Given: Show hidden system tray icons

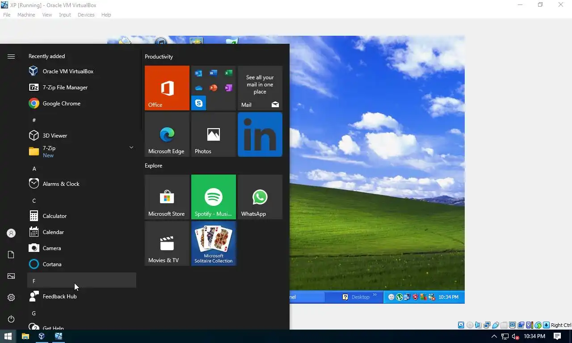Looking at the screenshot, I should click(494, 336).
